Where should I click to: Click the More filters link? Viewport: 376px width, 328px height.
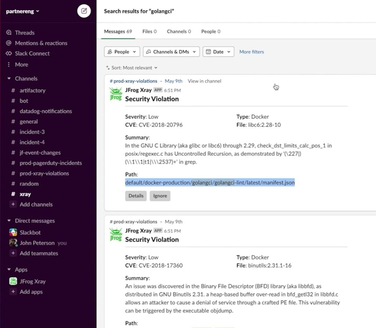tap(252, 52)
